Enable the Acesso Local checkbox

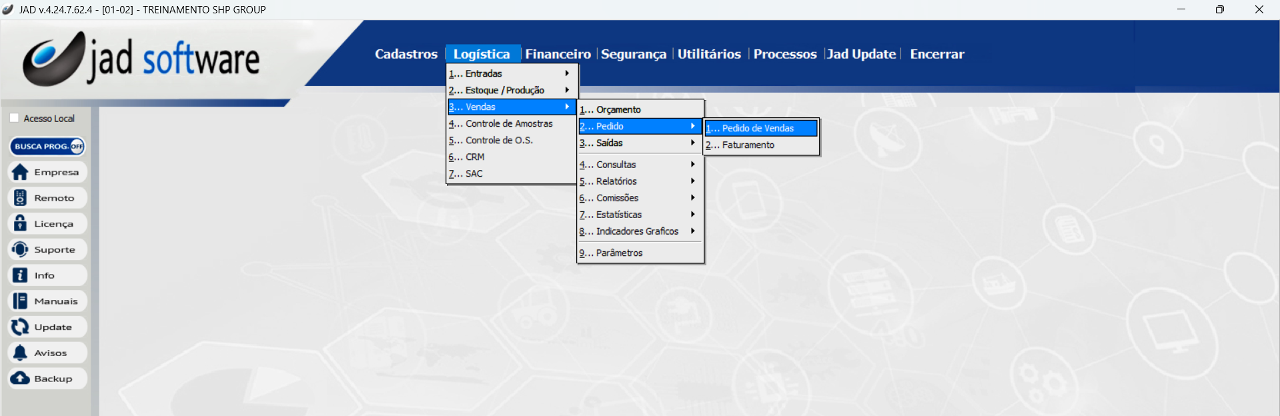pos(15,118)
